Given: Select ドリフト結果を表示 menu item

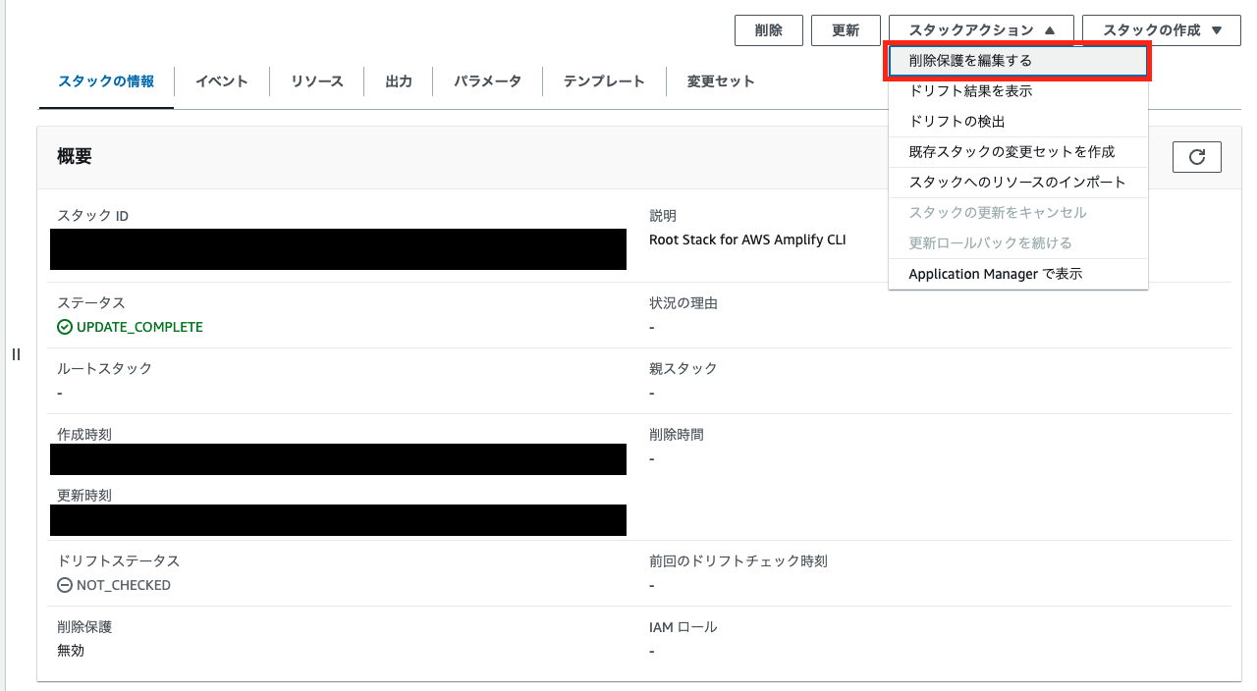Looking at the screenshot, I should pyautogui.click(x=1018, y=91).
